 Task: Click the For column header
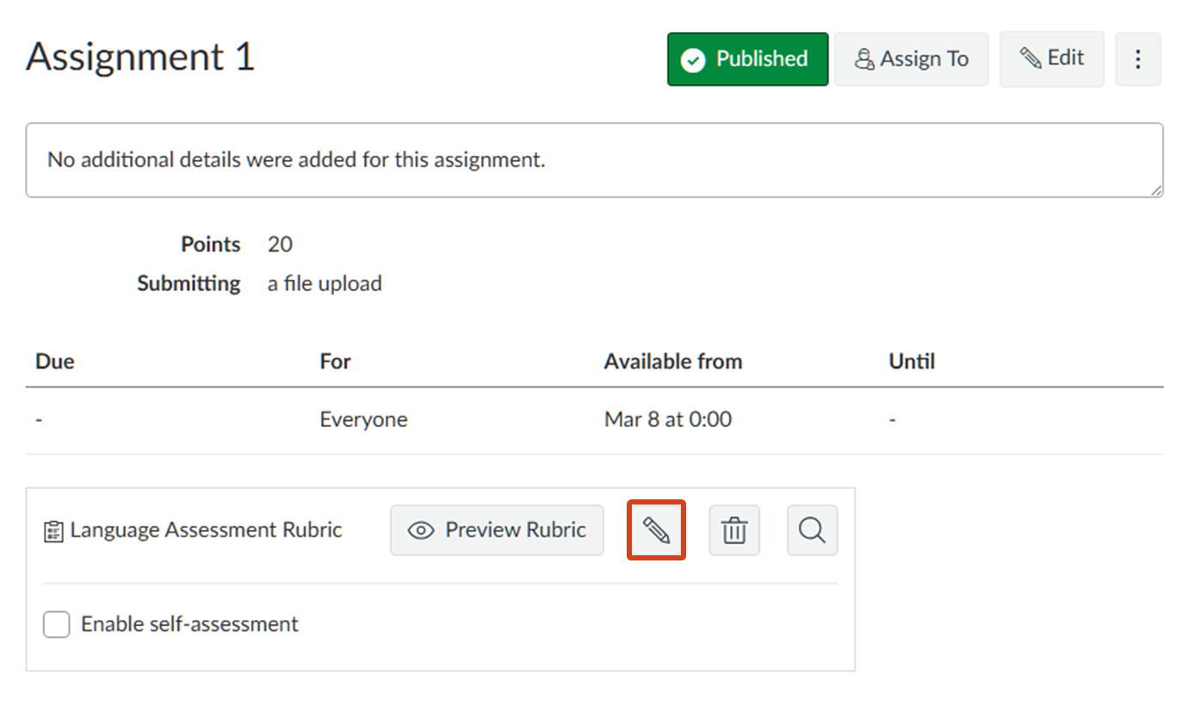(x=336, y=361)
